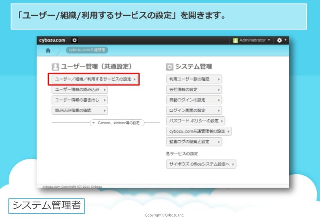Select the cybozu.com共通管理 breadcrumb
Image resolution: width=320 pixels, height=221 pixels.
[87, 50]
